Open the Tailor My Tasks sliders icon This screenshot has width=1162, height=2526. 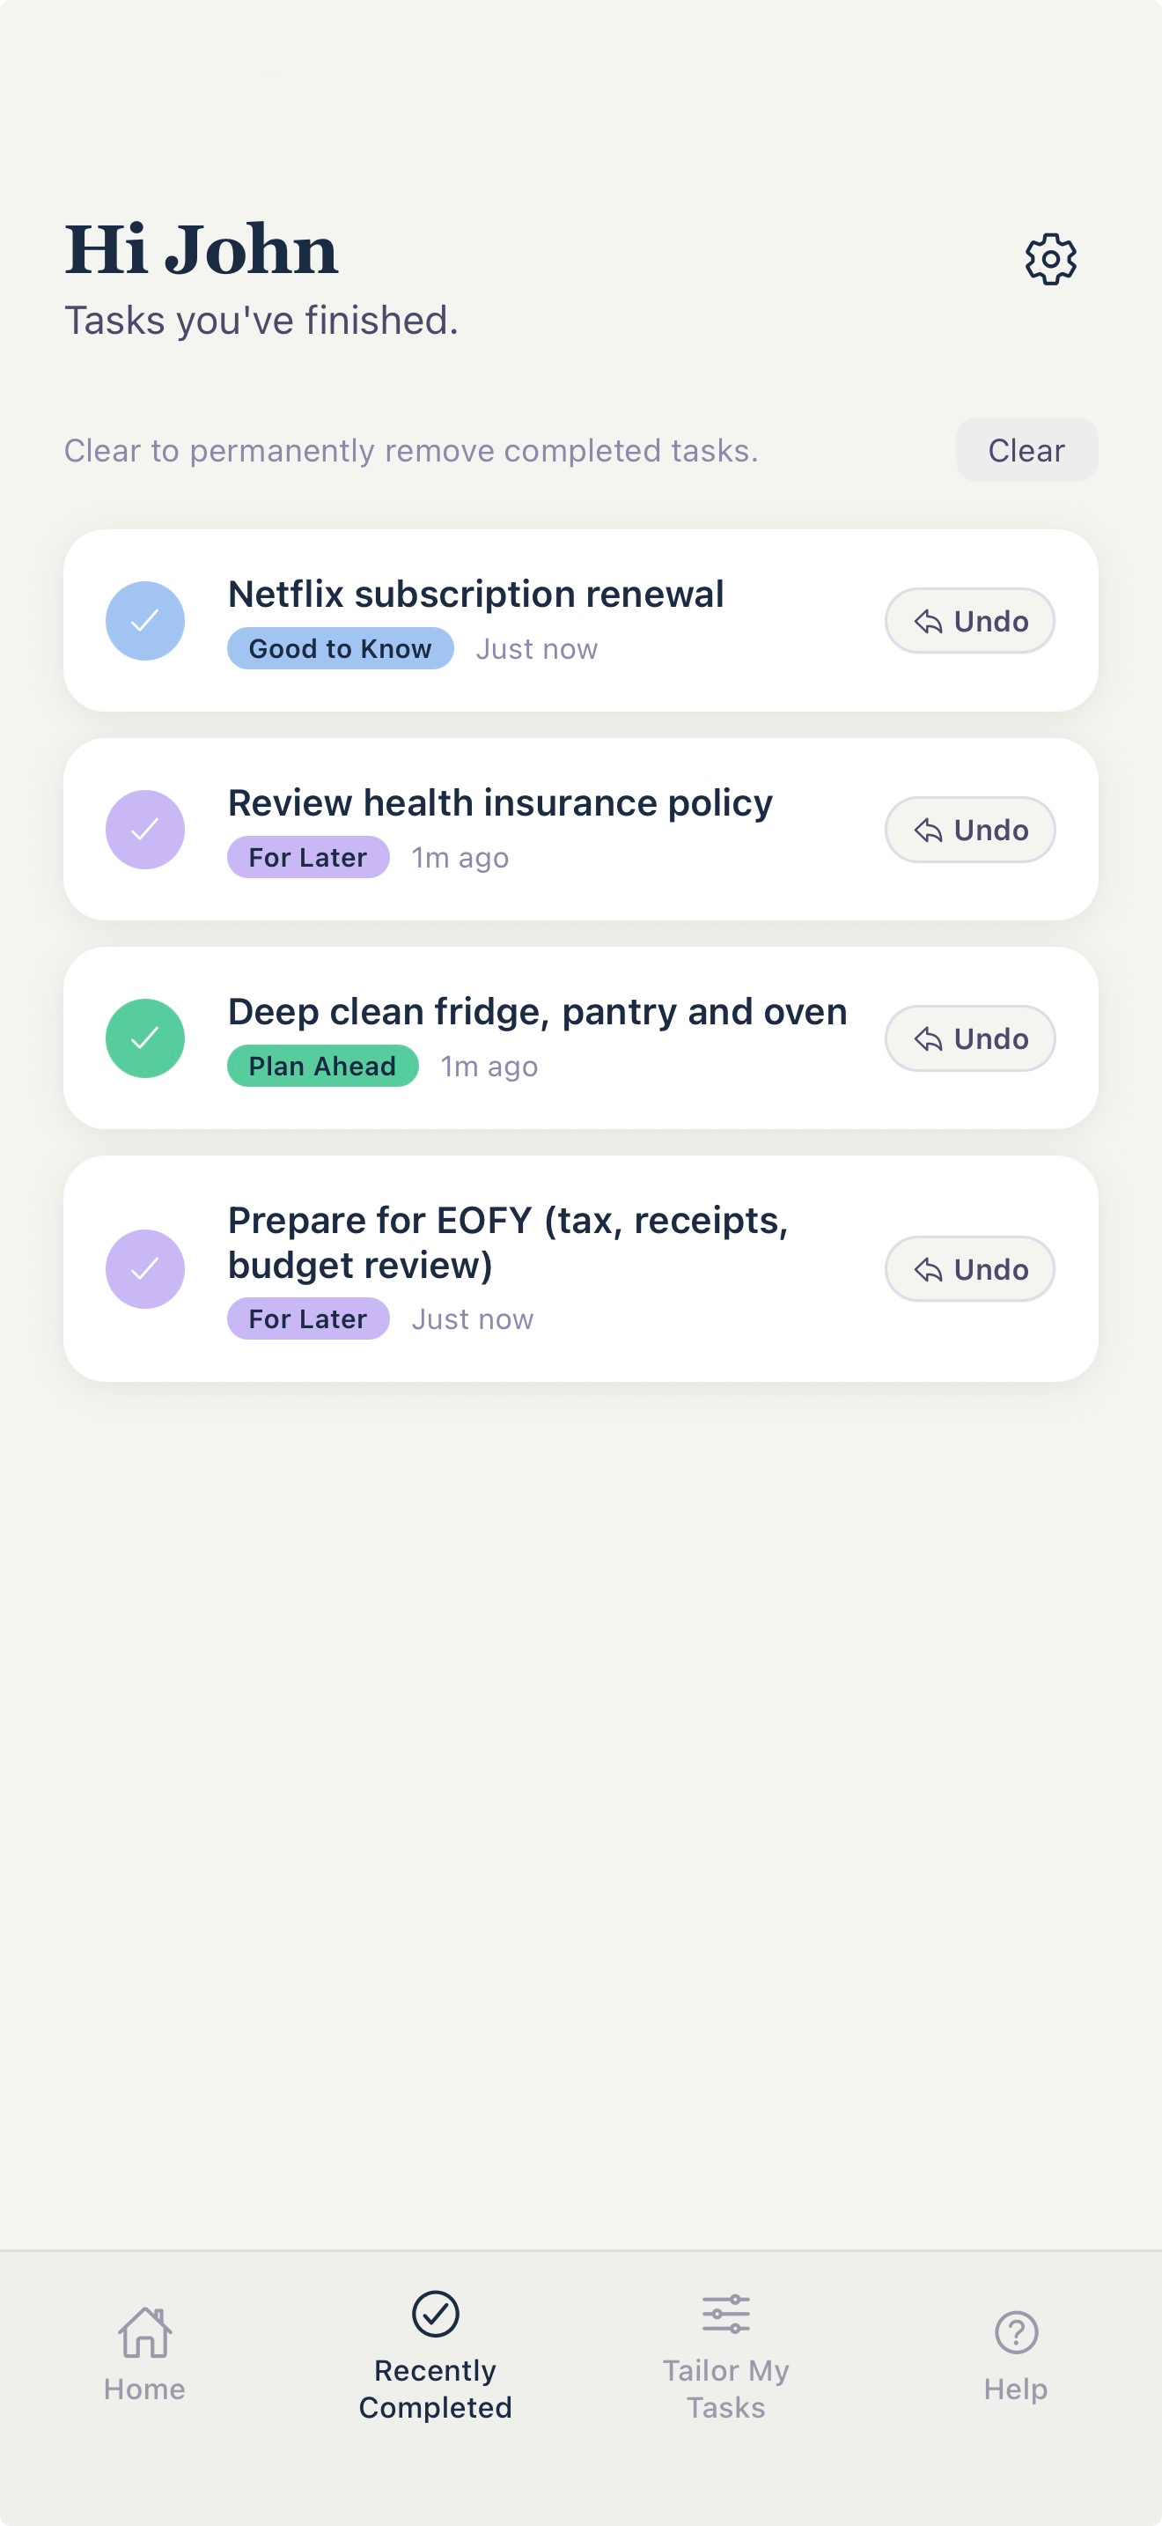(726, 2313)
